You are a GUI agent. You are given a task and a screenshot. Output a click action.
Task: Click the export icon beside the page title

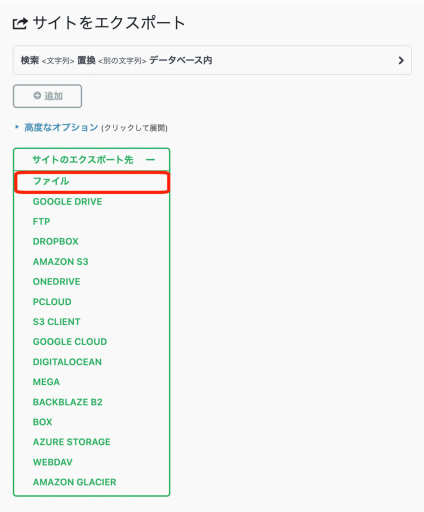tap(20, 23)
